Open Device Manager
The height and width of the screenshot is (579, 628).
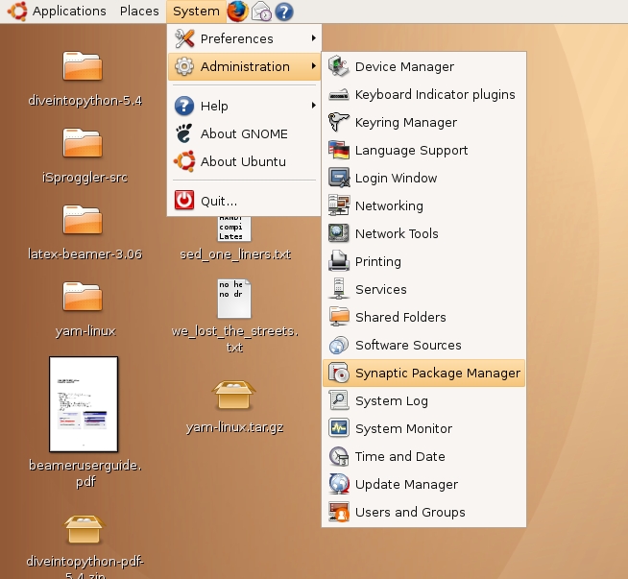point(423,66)
